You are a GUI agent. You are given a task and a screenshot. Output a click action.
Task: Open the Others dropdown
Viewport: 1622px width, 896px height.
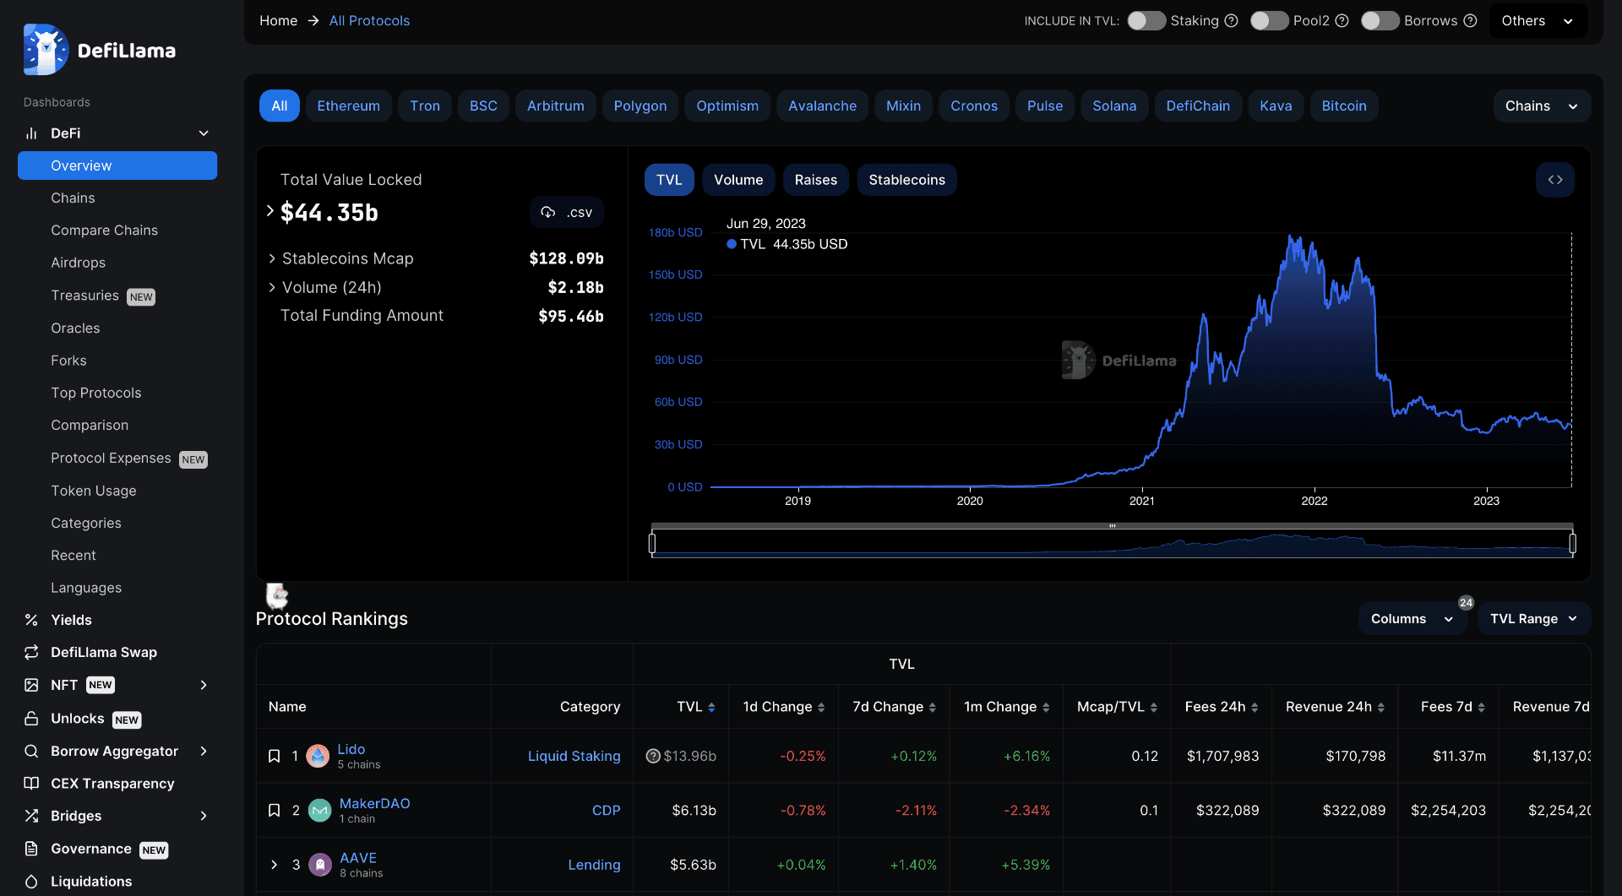[1538, 20]
